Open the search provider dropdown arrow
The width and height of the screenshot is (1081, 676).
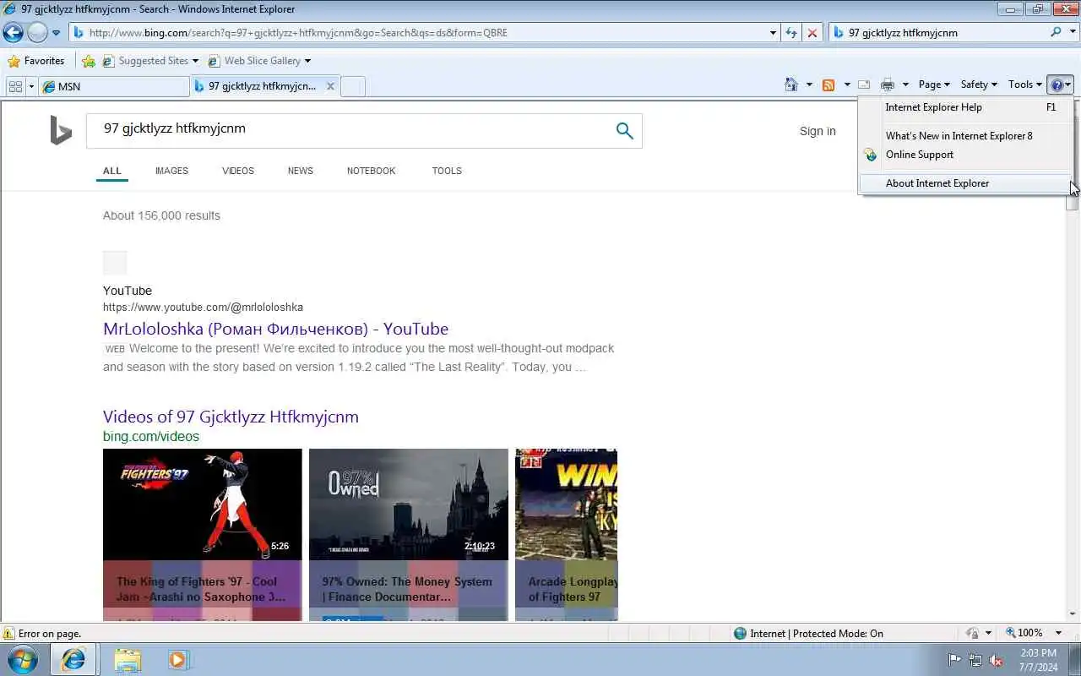coord(1071,33)
